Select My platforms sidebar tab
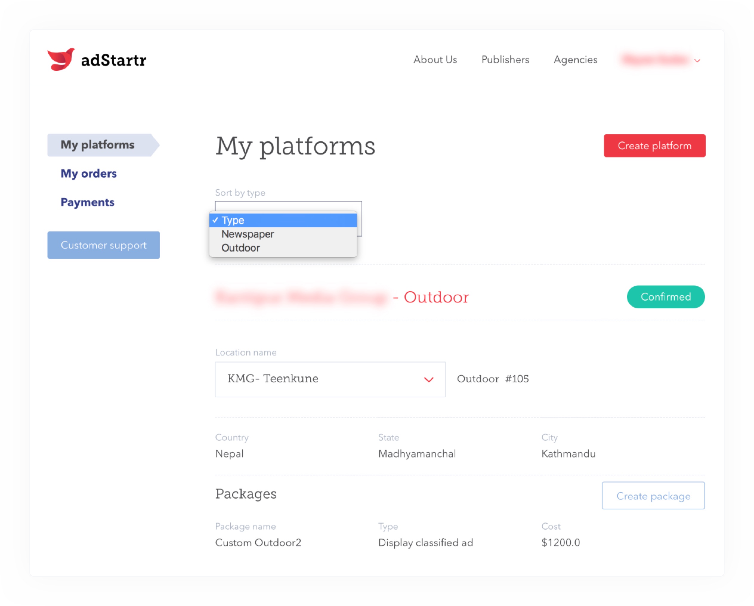The image size is (754, 606). coord(98,145)
